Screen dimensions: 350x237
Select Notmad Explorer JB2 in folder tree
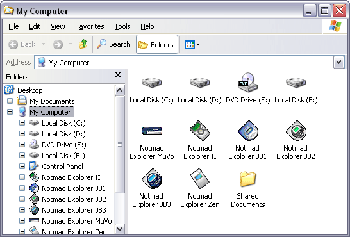click(74, 199)
